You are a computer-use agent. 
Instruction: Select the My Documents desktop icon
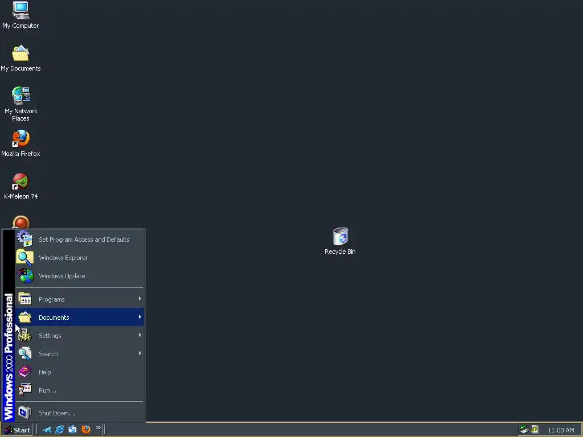click(x=21, y=59)
